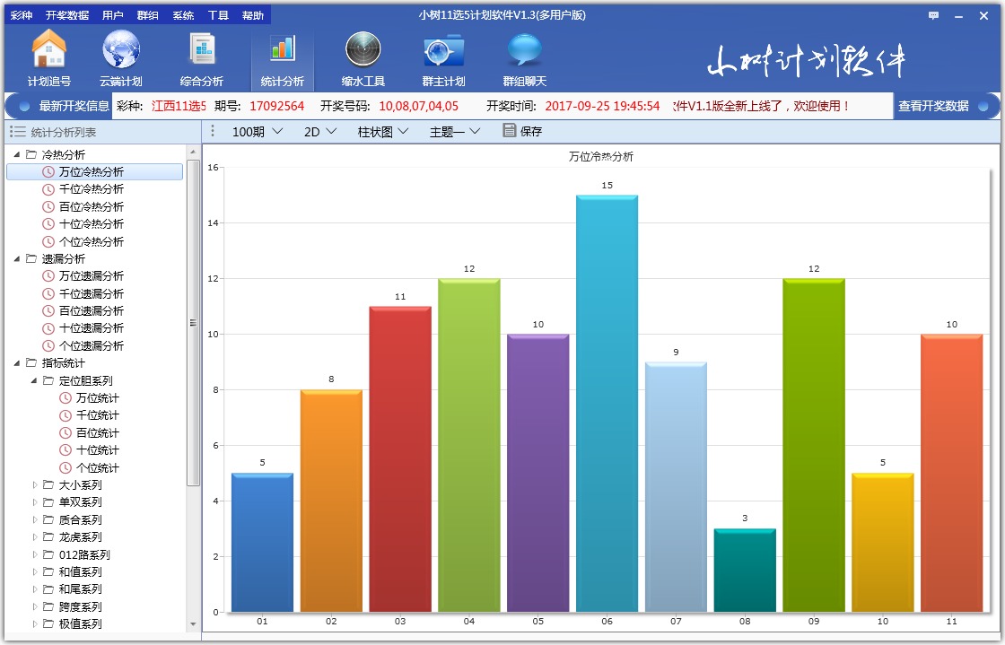Open the 帮助 menu
Viewport: 1005px width, 645px height.
pyautogui.click(x=252, y=14)
